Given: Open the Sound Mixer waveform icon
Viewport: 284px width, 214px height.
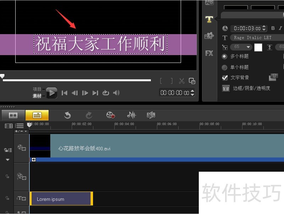Looking at the screenshot, I should pos(131,115).
